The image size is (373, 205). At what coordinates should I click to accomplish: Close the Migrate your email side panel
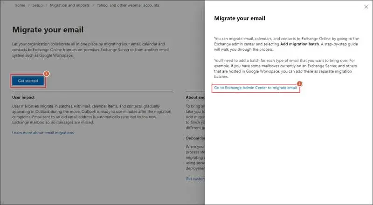pyautogui.click(x=366, y=7)
